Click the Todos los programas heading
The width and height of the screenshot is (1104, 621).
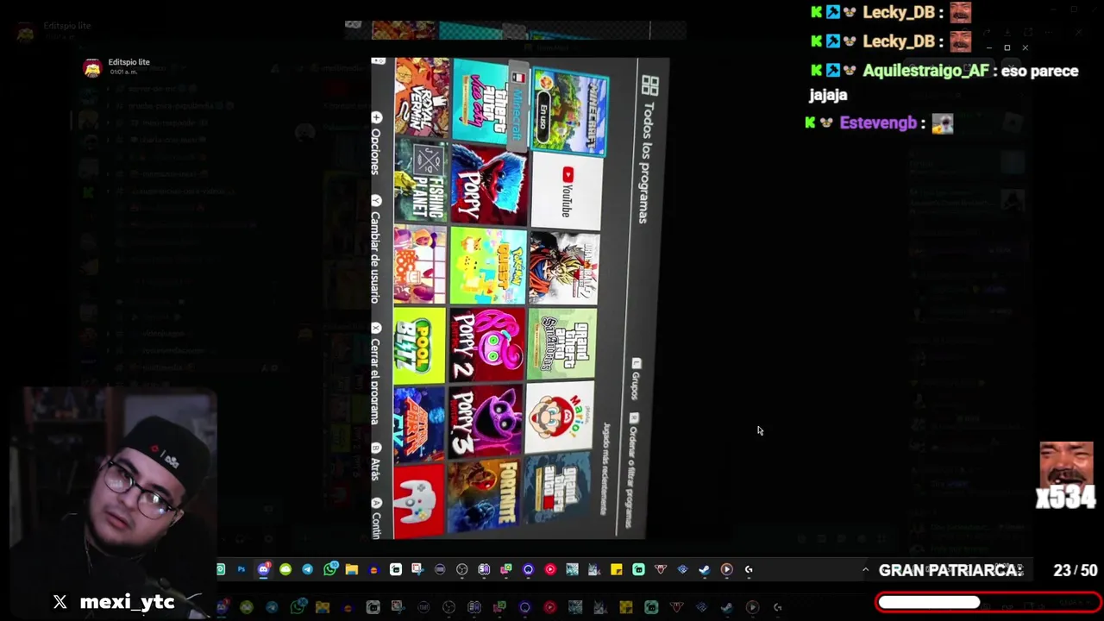[x=648, y=163]
